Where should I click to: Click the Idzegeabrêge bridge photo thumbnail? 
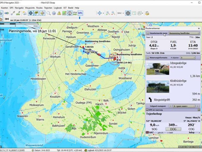click(158, 69)
